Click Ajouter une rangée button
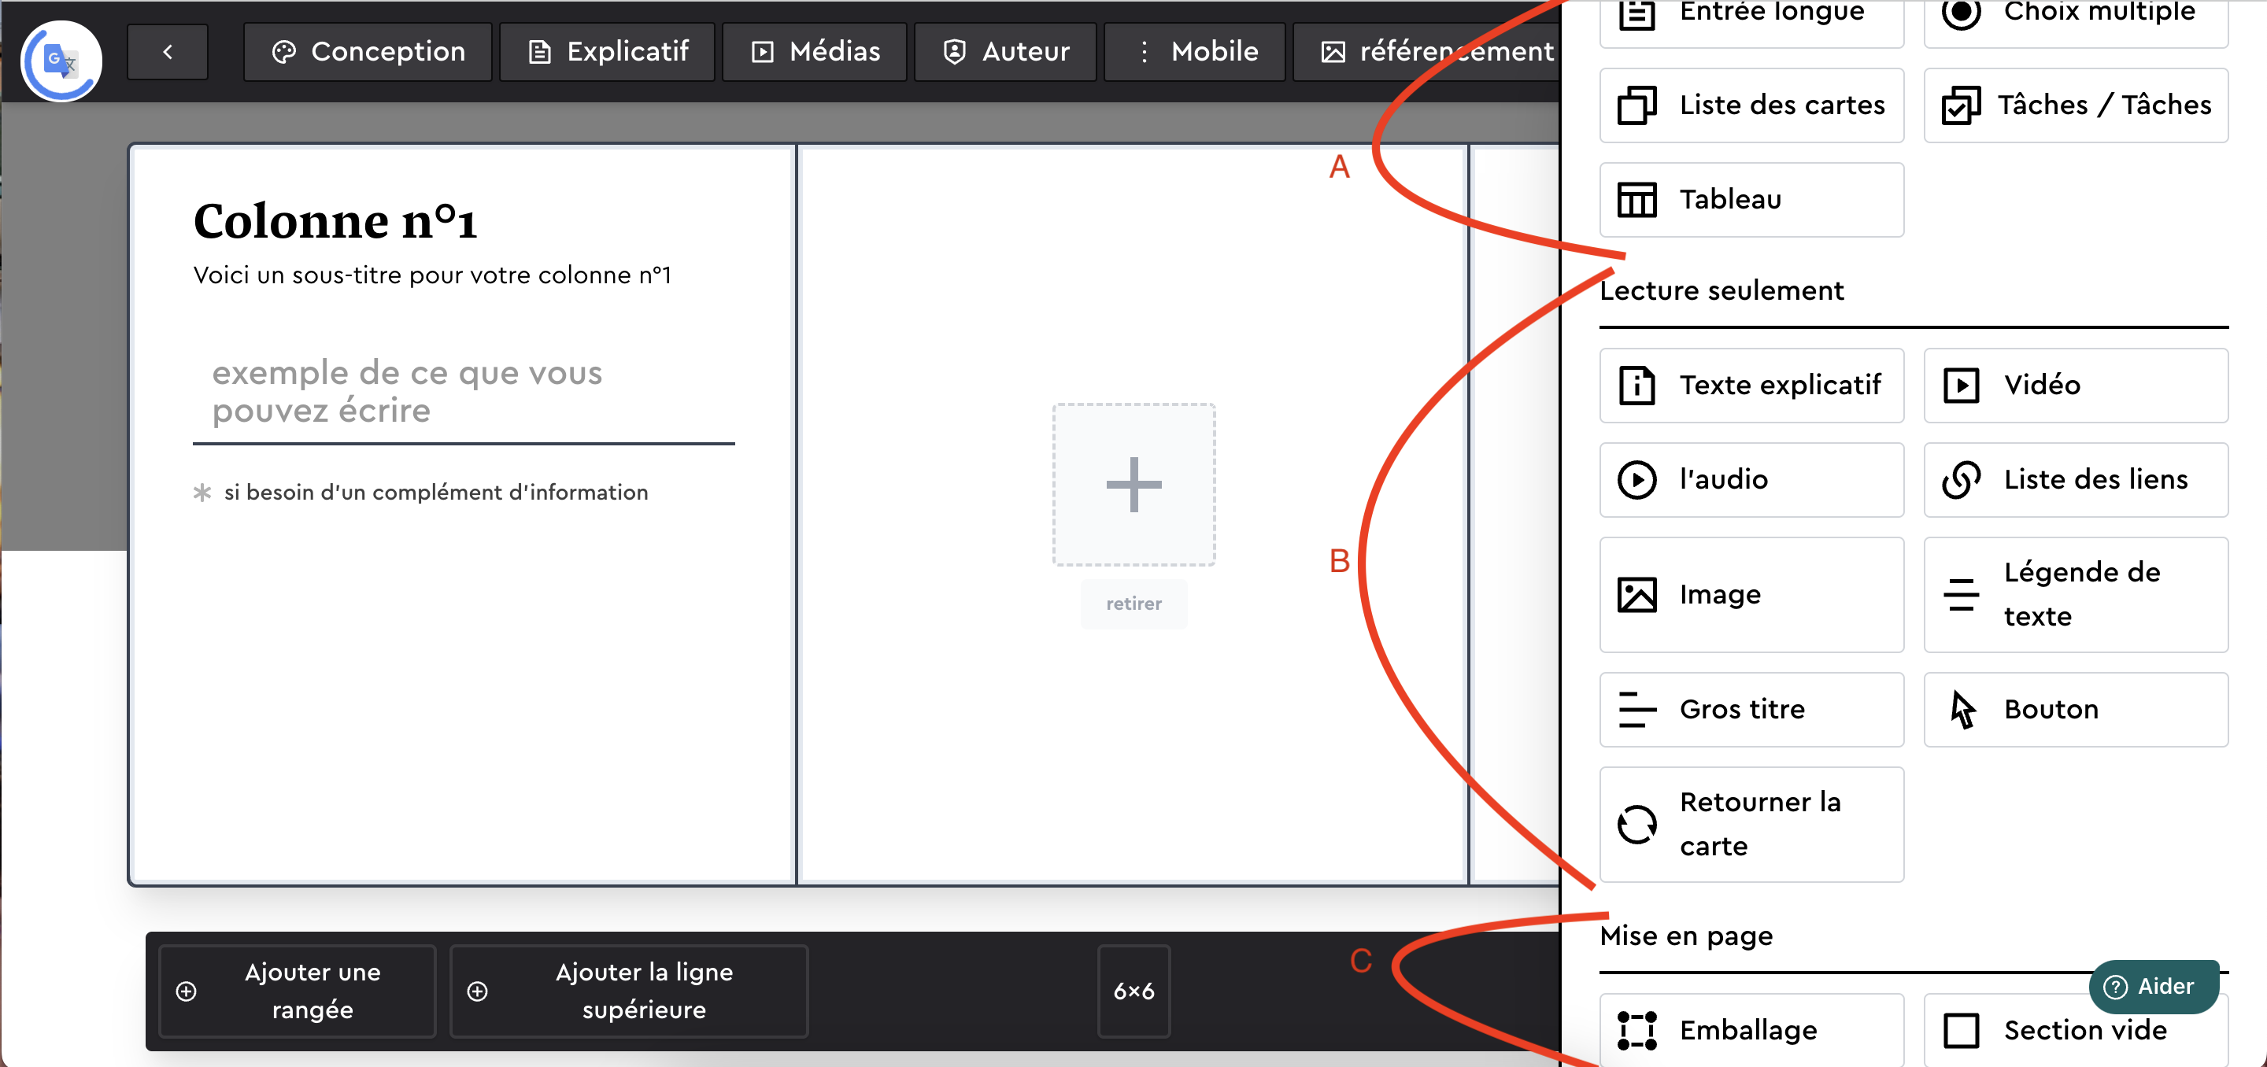Image resolution: width=2267 pixels, height=1067 pixels. coord(297,991)
